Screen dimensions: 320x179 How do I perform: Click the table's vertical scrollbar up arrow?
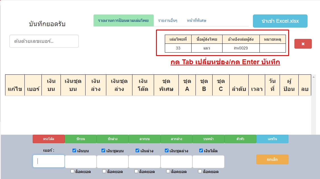pyautogui.click(x=314, y=77)
